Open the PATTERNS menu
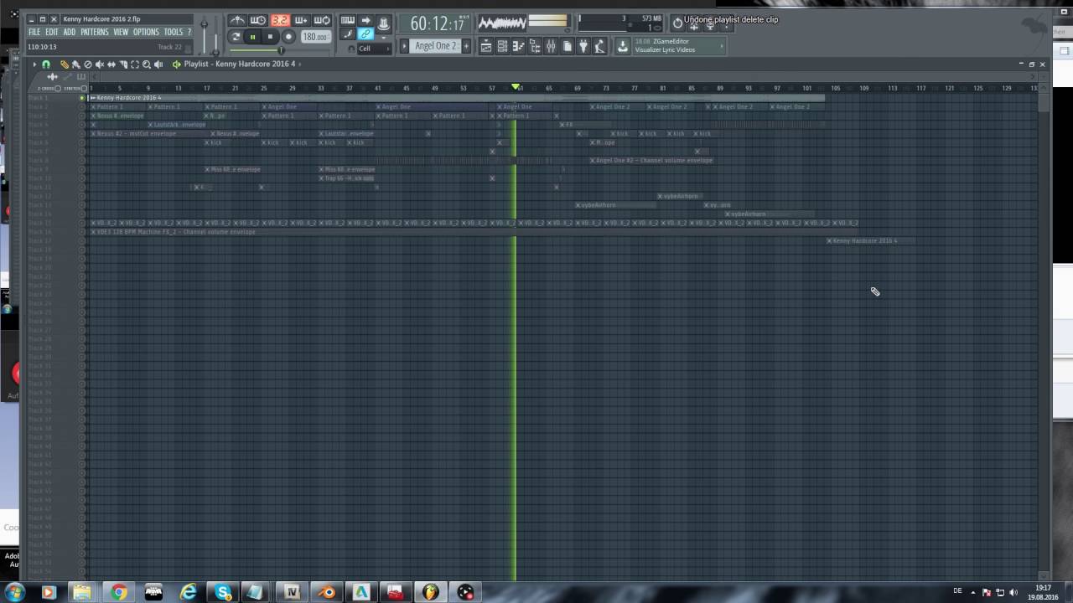The height and width of the screenshot is (603, 1073). pos(95,32)
